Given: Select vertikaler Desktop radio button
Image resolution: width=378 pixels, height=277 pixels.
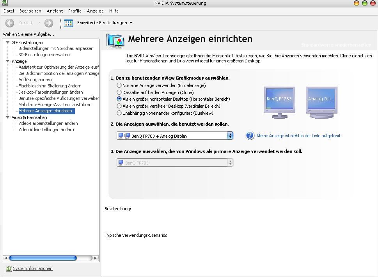Looking at the screenshot, I should pyautogui.click(x=119, y=106).
